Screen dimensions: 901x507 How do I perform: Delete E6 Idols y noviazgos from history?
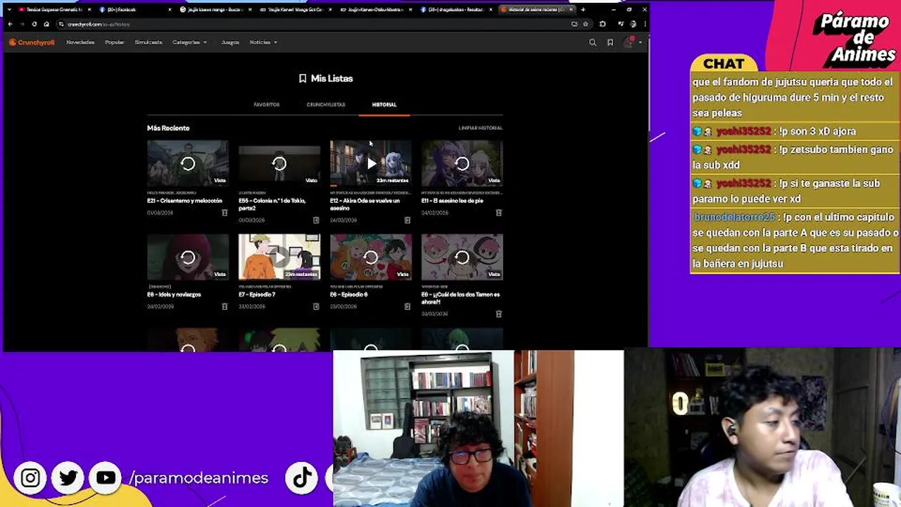pos(225,306)
